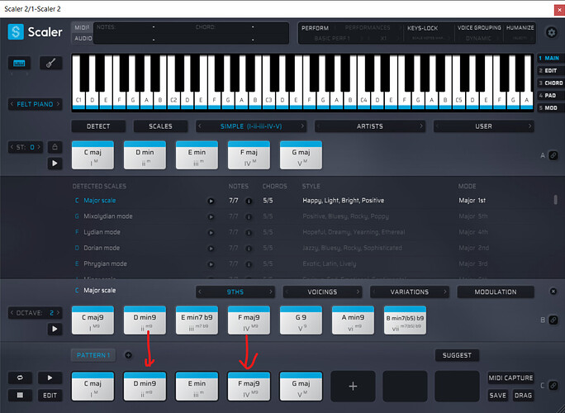Play section B chords
The width and height of the screenshot is (565, 413).
[55, 329]
